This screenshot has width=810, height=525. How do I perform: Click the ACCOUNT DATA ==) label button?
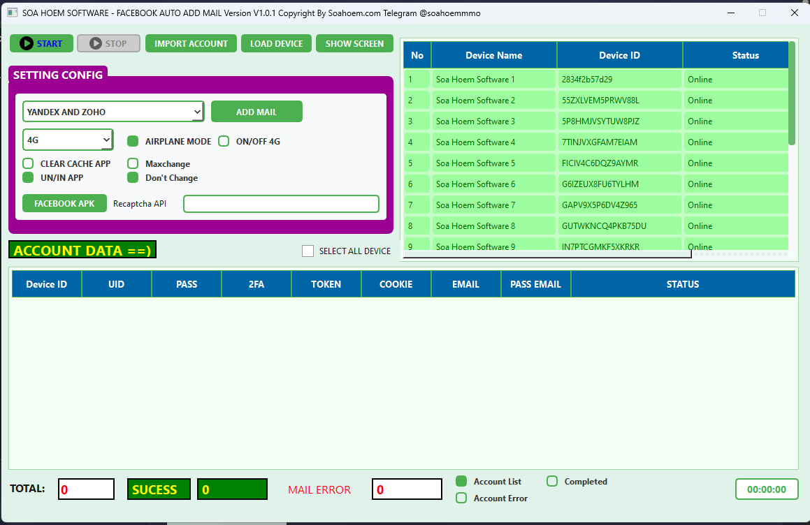[82, 250]
